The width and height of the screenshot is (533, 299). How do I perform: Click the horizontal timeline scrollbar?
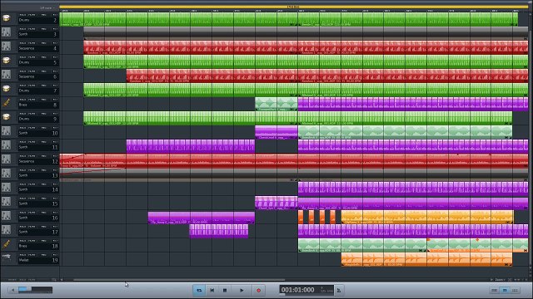click(x=179, y=280)
